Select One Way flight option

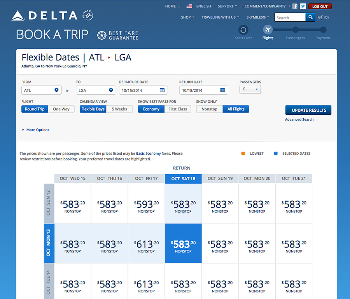pos(61,109)
